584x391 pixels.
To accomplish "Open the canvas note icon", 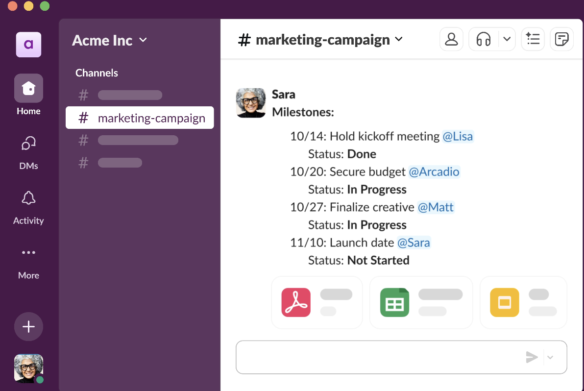I will point(561,39).
